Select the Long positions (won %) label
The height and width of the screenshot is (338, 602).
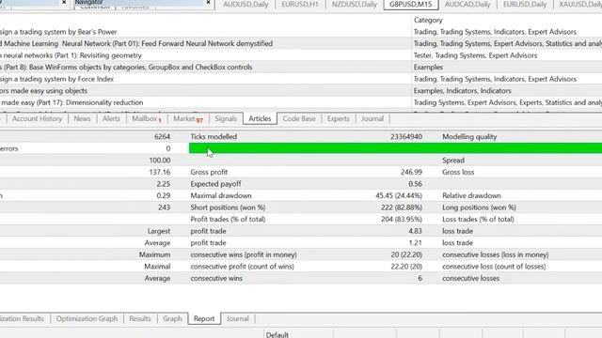[479, 207]
